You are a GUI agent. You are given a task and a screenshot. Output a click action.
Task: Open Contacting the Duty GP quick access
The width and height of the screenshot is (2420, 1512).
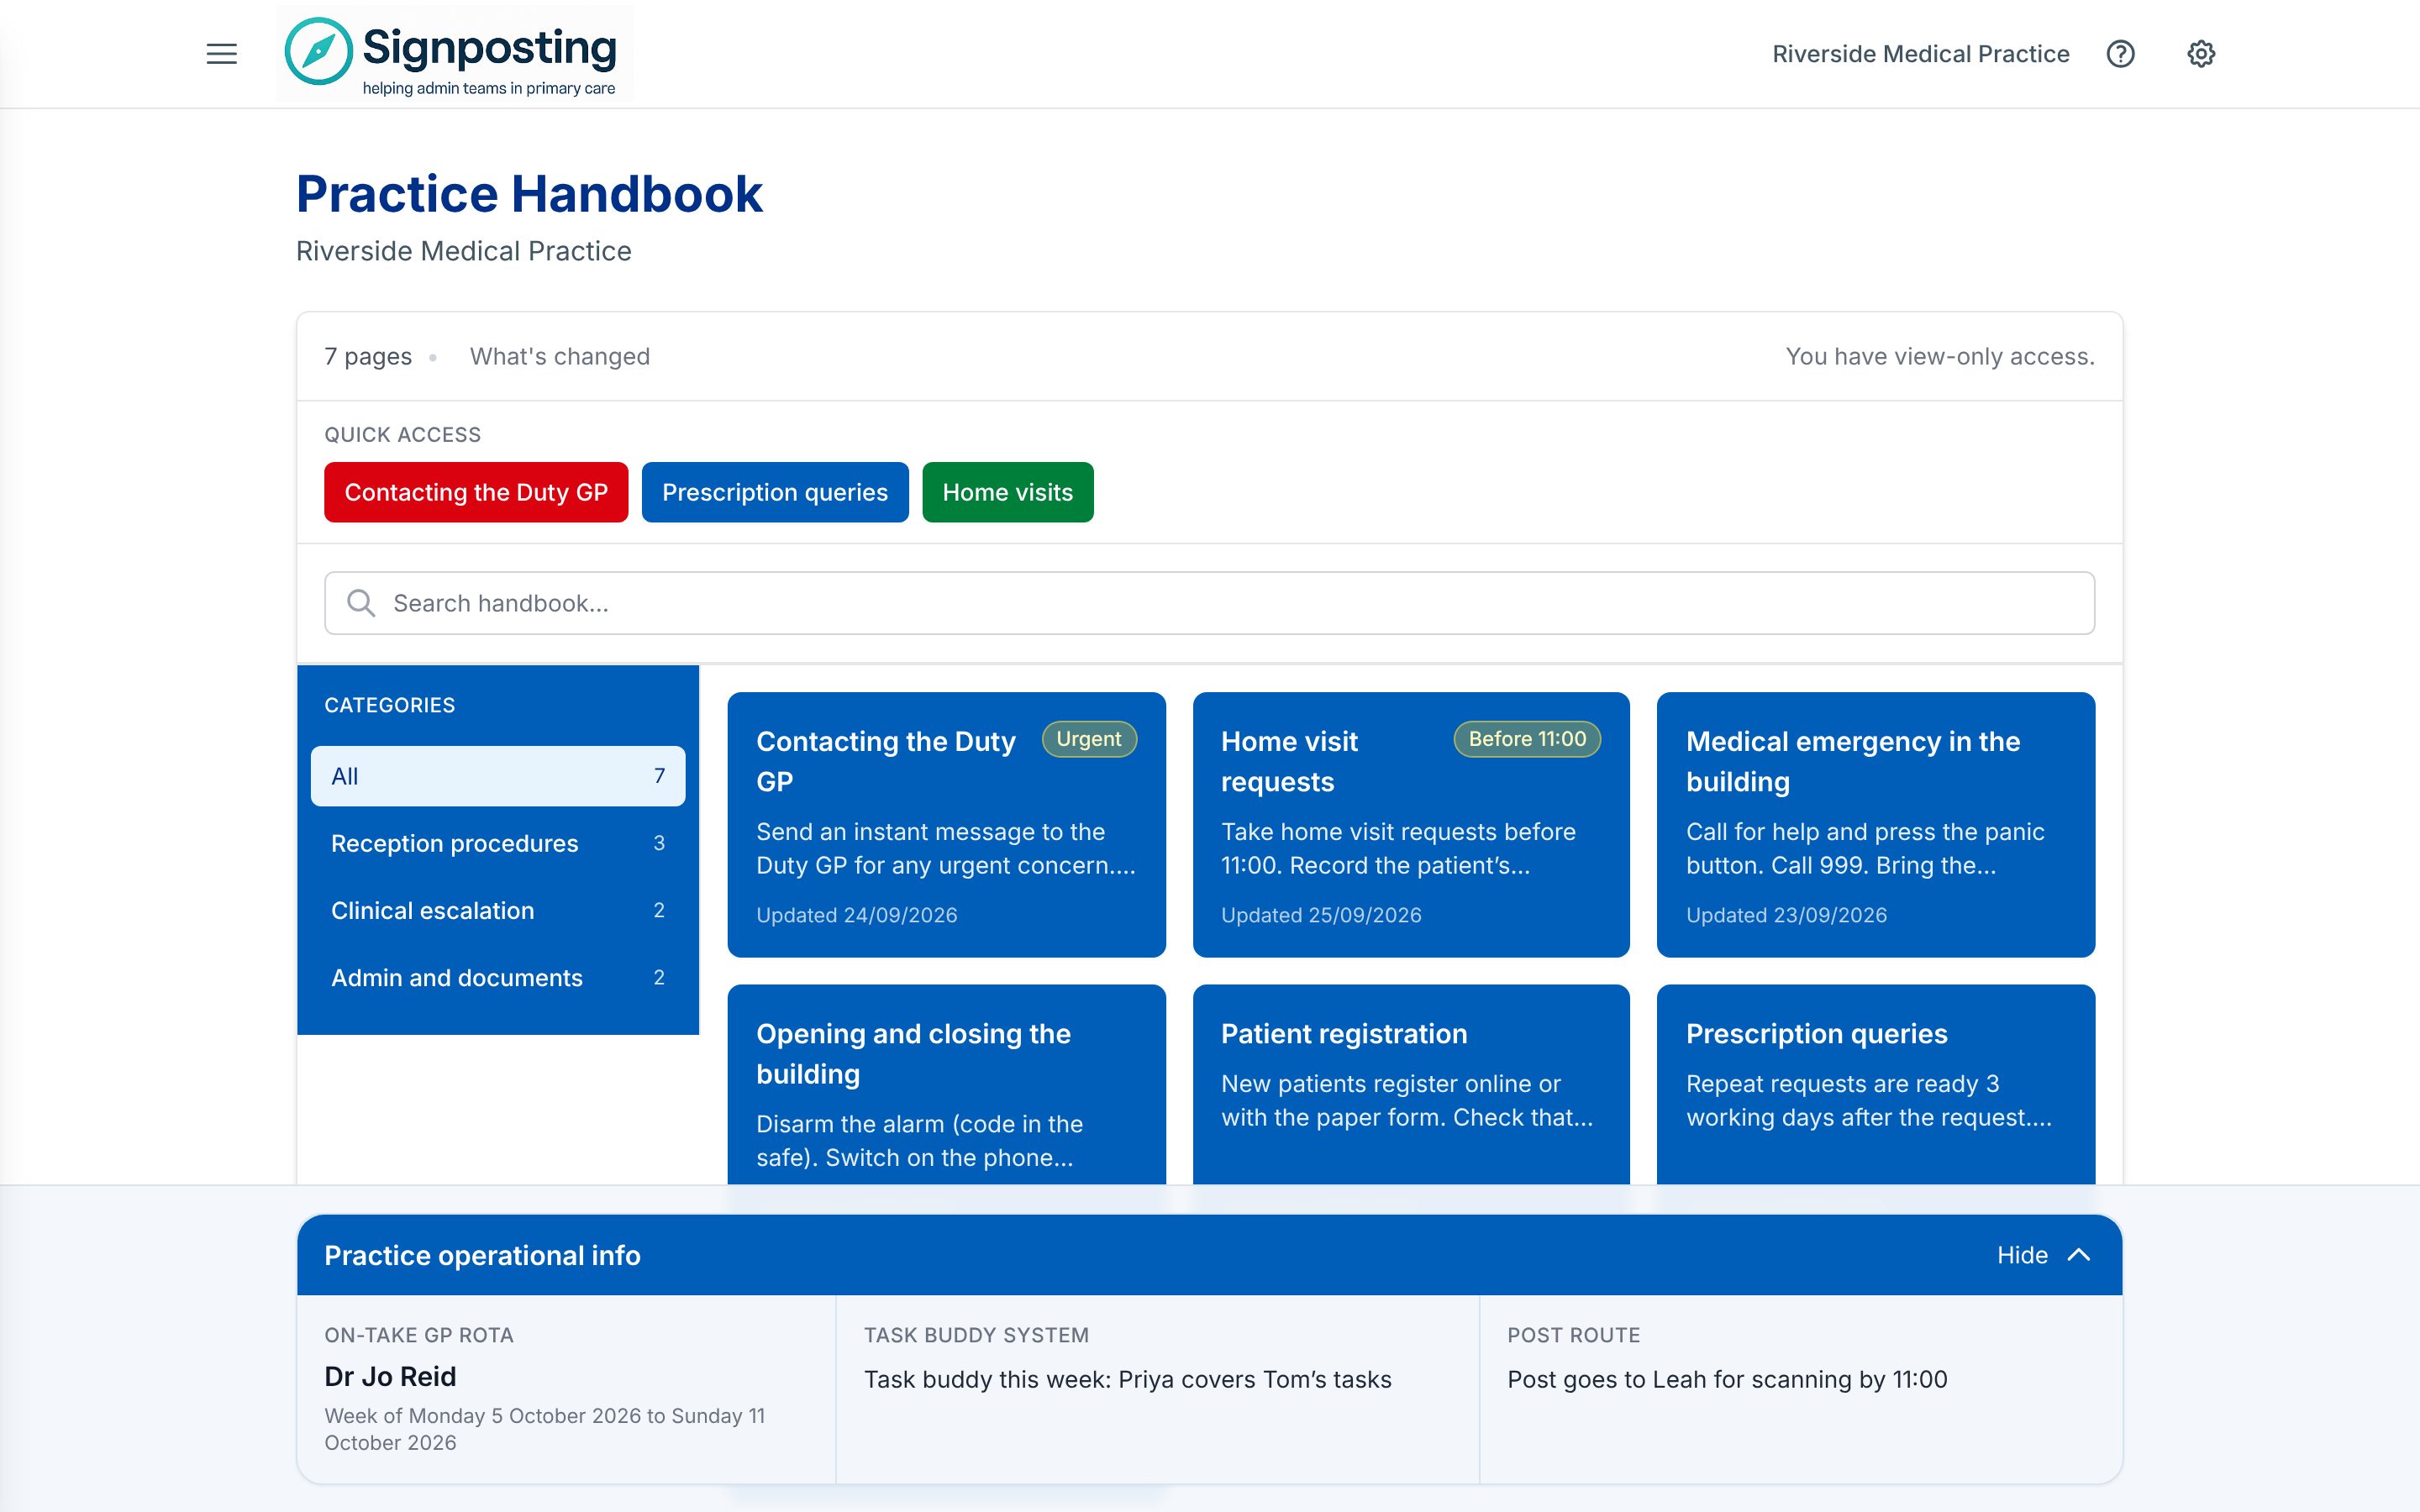(x=476, y=492)
